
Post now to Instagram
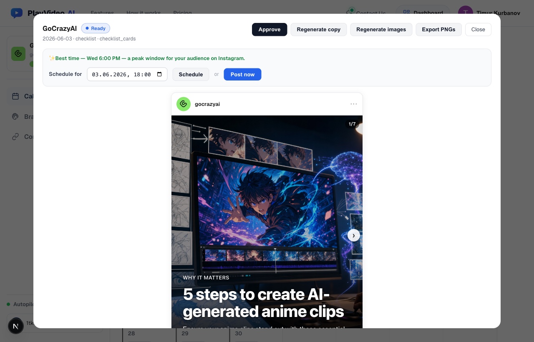pyautogui.click(x=242, y=74)
